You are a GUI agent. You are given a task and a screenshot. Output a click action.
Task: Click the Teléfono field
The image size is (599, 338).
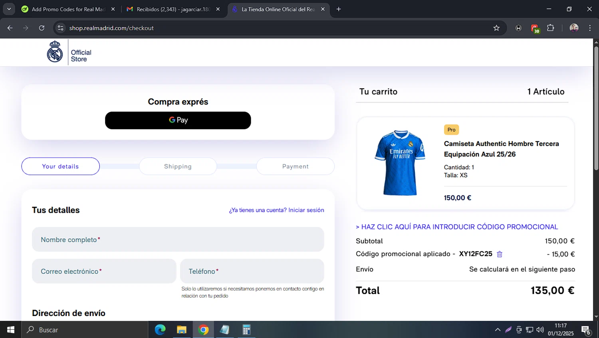(x=252, y=271)
